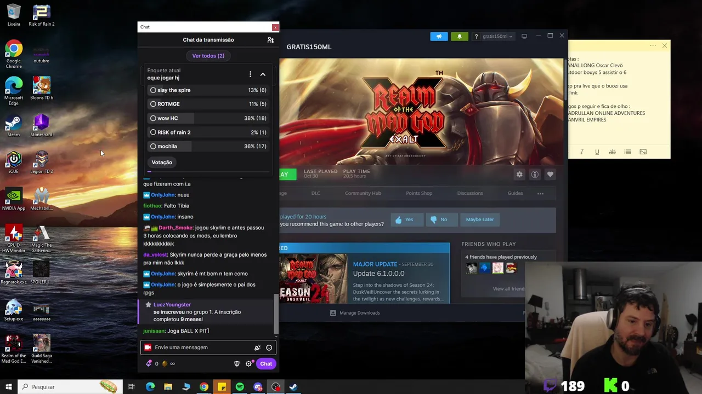Screen dimensions: 702x394
Task: Expand more tabs with the ellipsis
Action: point(540,193)
